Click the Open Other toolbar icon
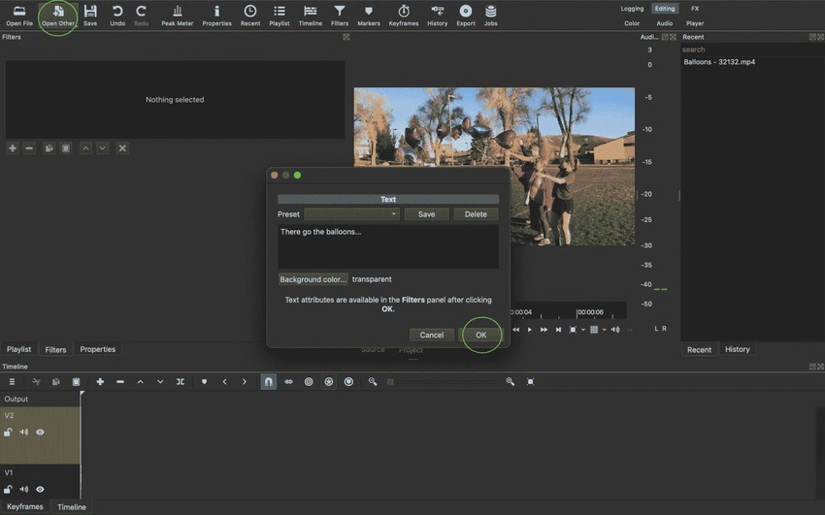Image resolution: width=825 pixels, height=515 pixels. coord(58,15)
